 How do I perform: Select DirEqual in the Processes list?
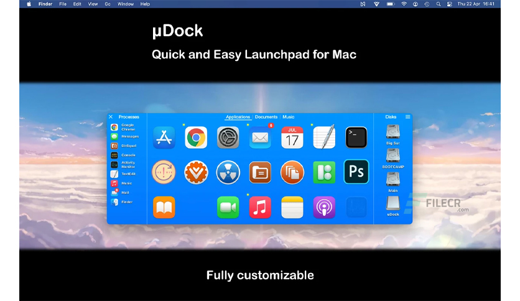(124, 146)
